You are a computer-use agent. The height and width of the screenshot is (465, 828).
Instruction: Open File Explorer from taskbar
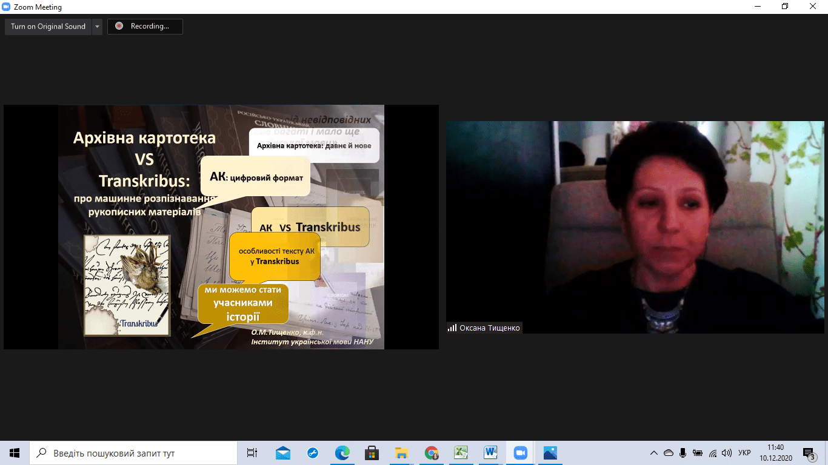(x=401, y=453)
